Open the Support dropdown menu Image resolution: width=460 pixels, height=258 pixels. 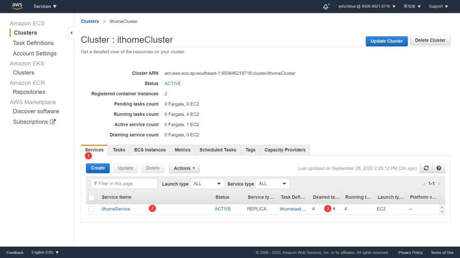click(438, 6)
